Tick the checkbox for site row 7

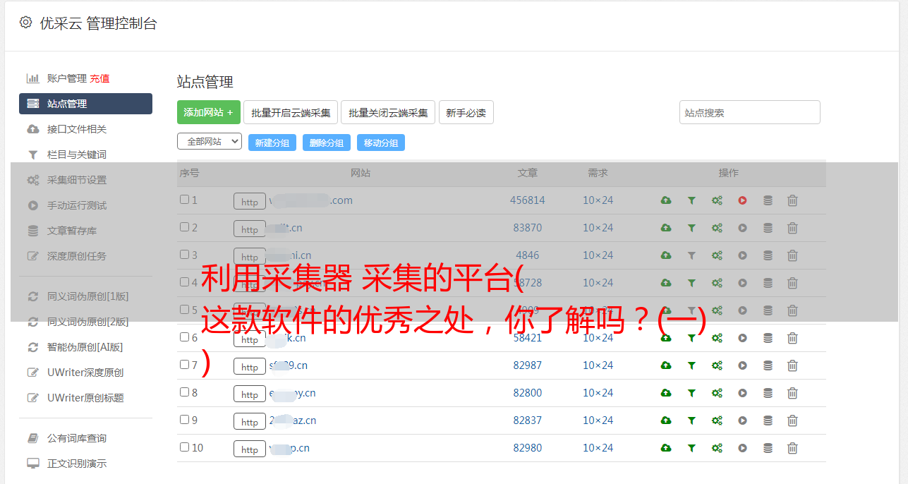coord(184,365)
